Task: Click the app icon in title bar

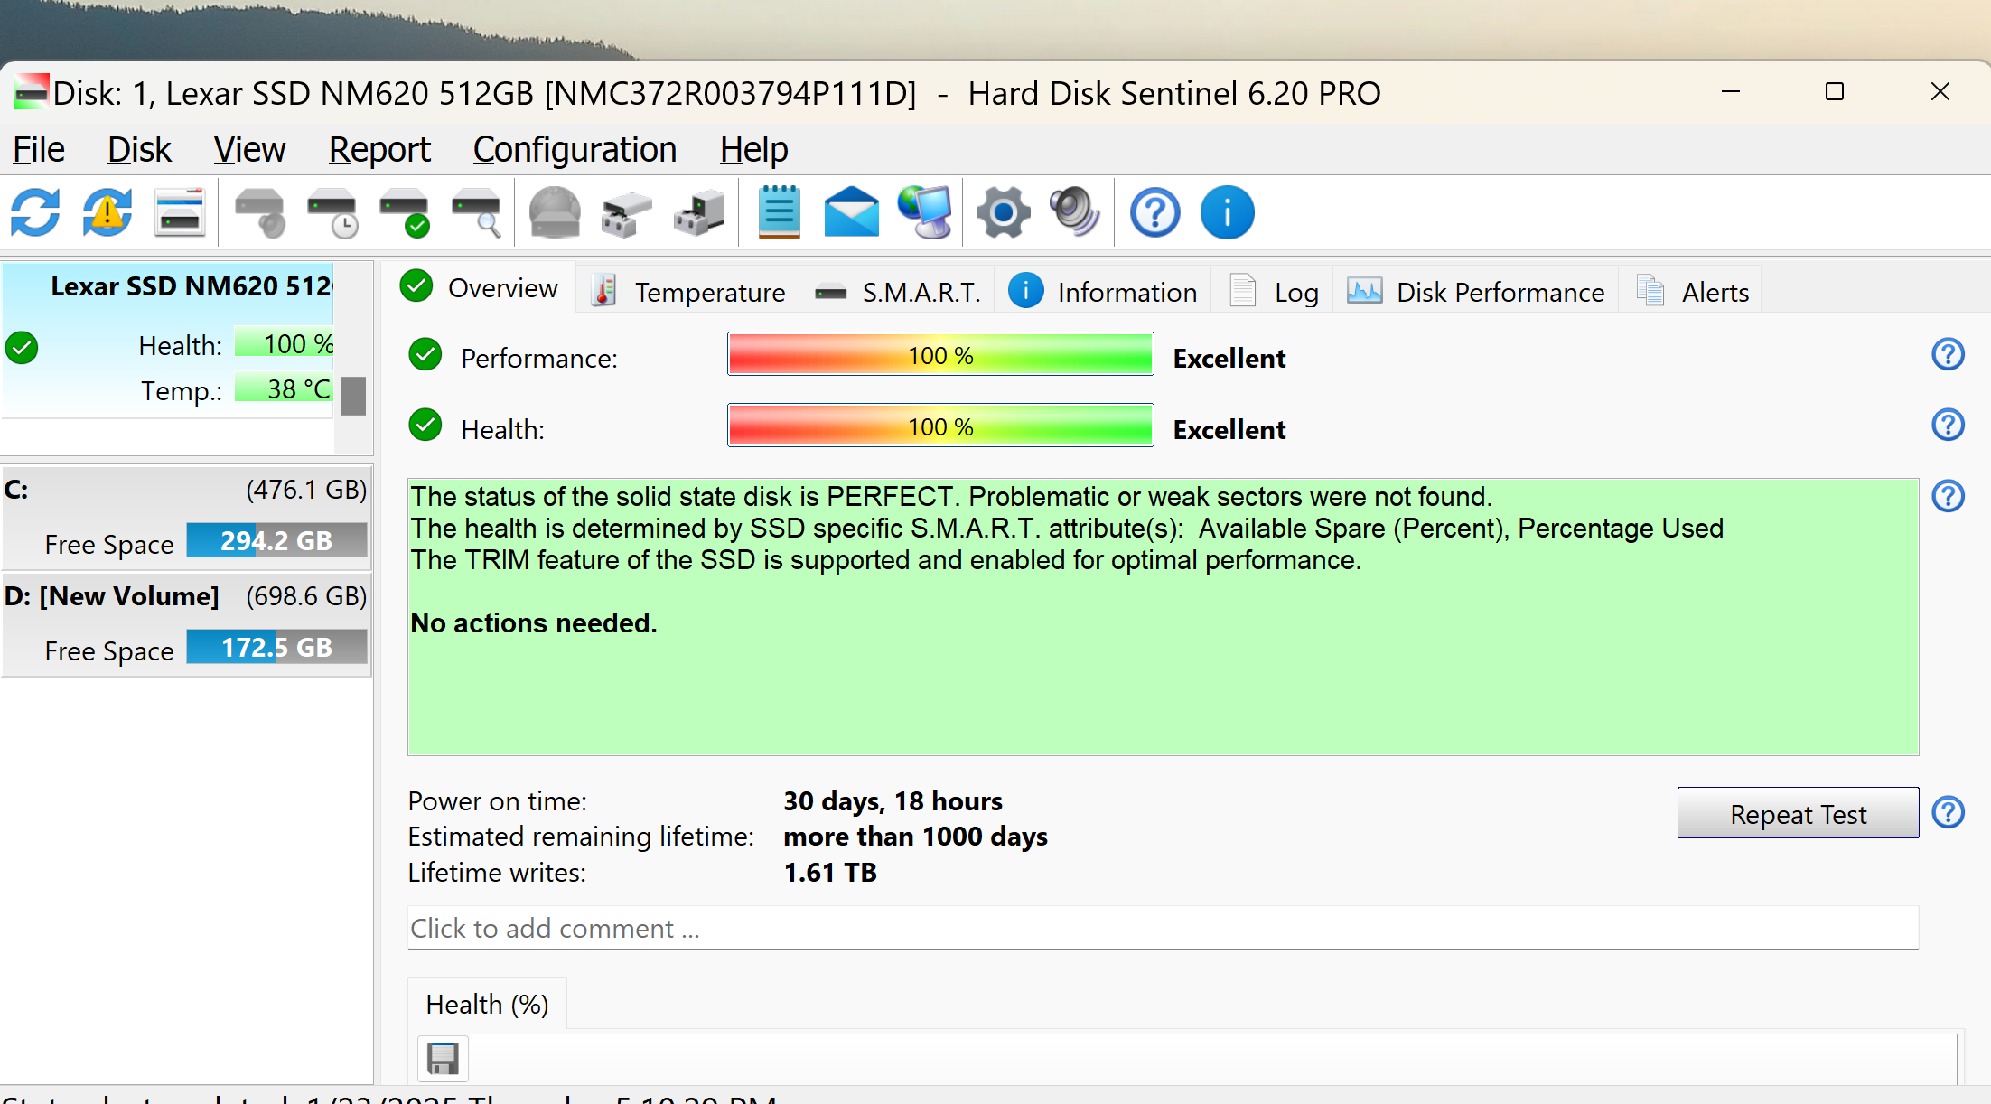Action: (31, 92)
